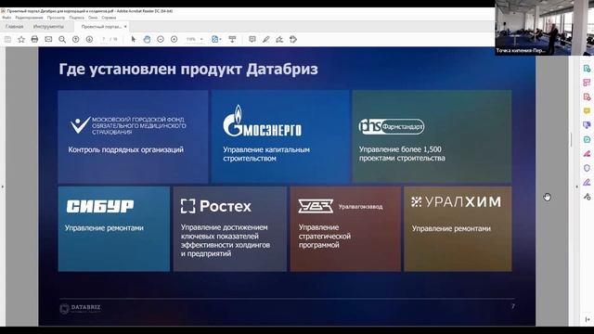Open the Подпись menu
This screenshot has width=594, height=334.
[x=76, y=18]
